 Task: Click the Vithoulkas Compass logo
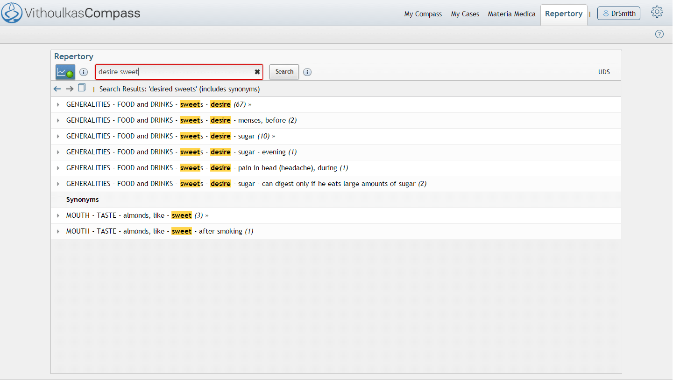(x=71, y=13)
